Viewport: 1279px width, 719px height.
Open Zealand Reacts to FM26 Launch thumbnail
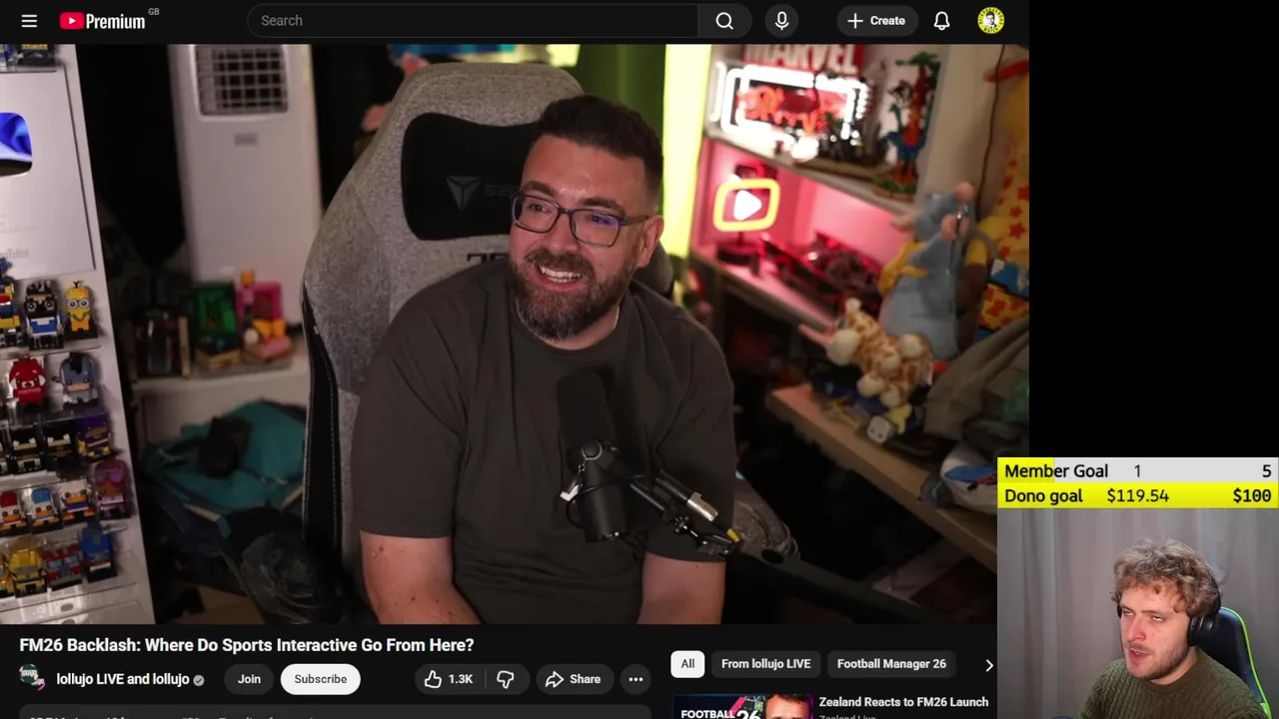[x=741, y=707]
